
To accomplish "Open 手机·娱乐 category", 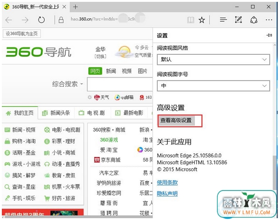I will click(20, 198).
